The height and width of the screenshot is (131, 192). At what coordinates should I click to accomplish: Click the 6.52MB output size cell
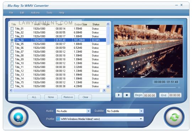[x=78, y=48]
